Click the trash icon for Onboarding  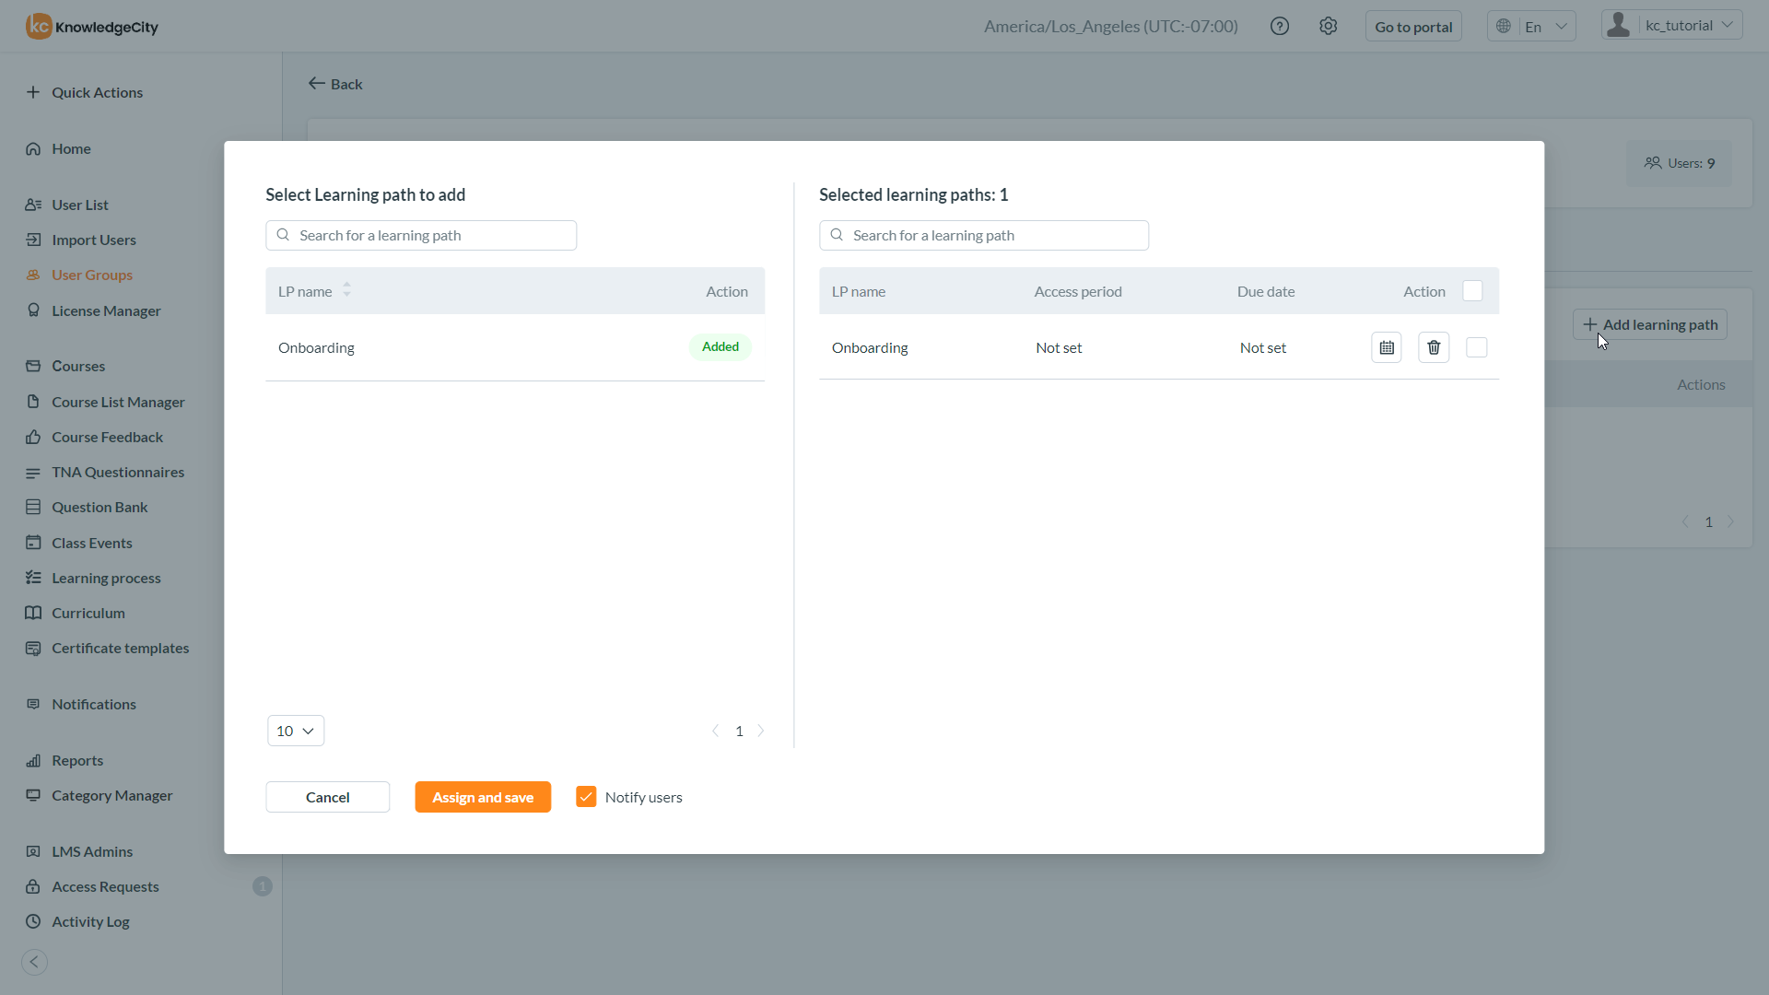(x=1434, y=347)
